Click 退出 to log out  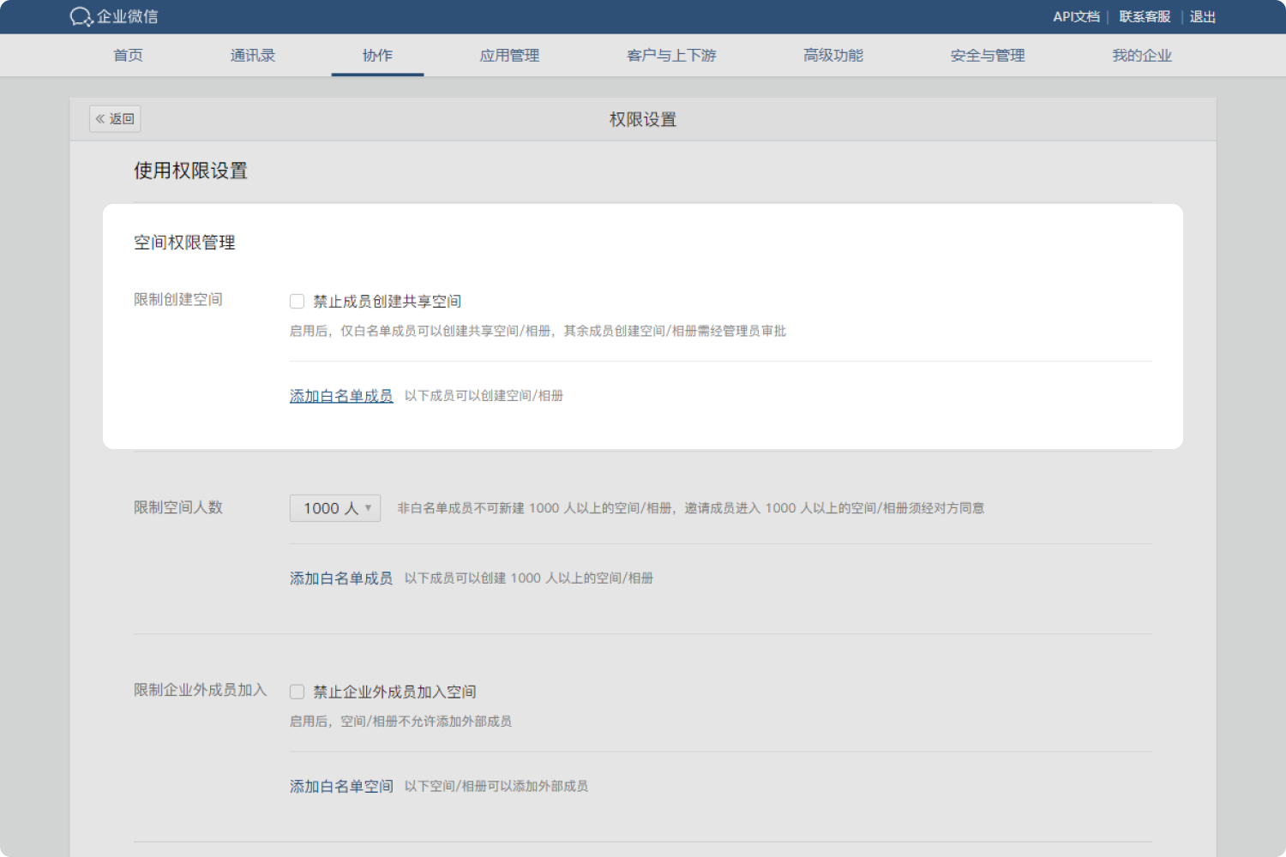(1203, 16)
